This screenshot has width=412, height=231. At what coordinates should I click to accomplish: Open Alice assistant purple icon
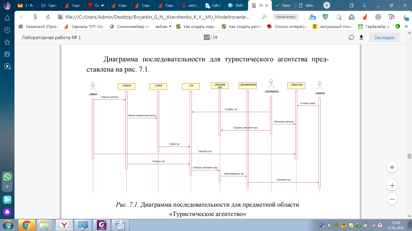point(7,212)
